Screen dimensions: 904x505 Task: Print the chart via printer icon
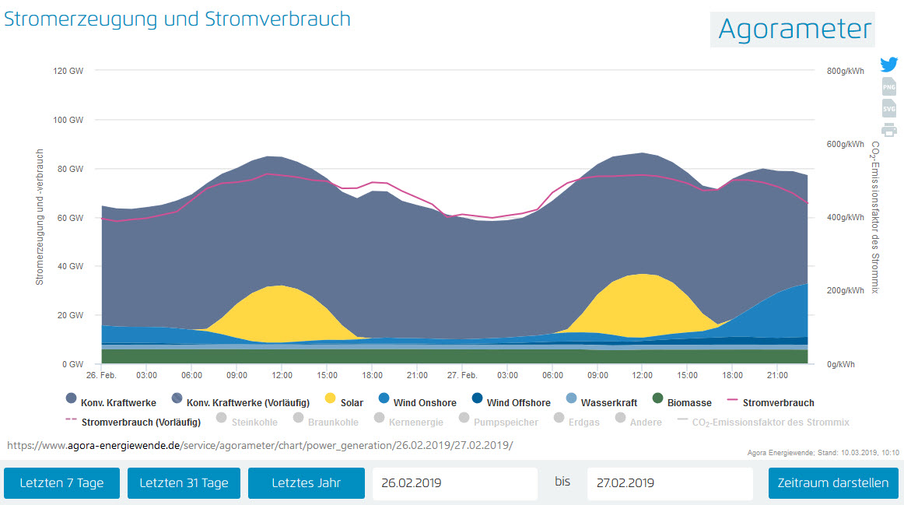888,130
